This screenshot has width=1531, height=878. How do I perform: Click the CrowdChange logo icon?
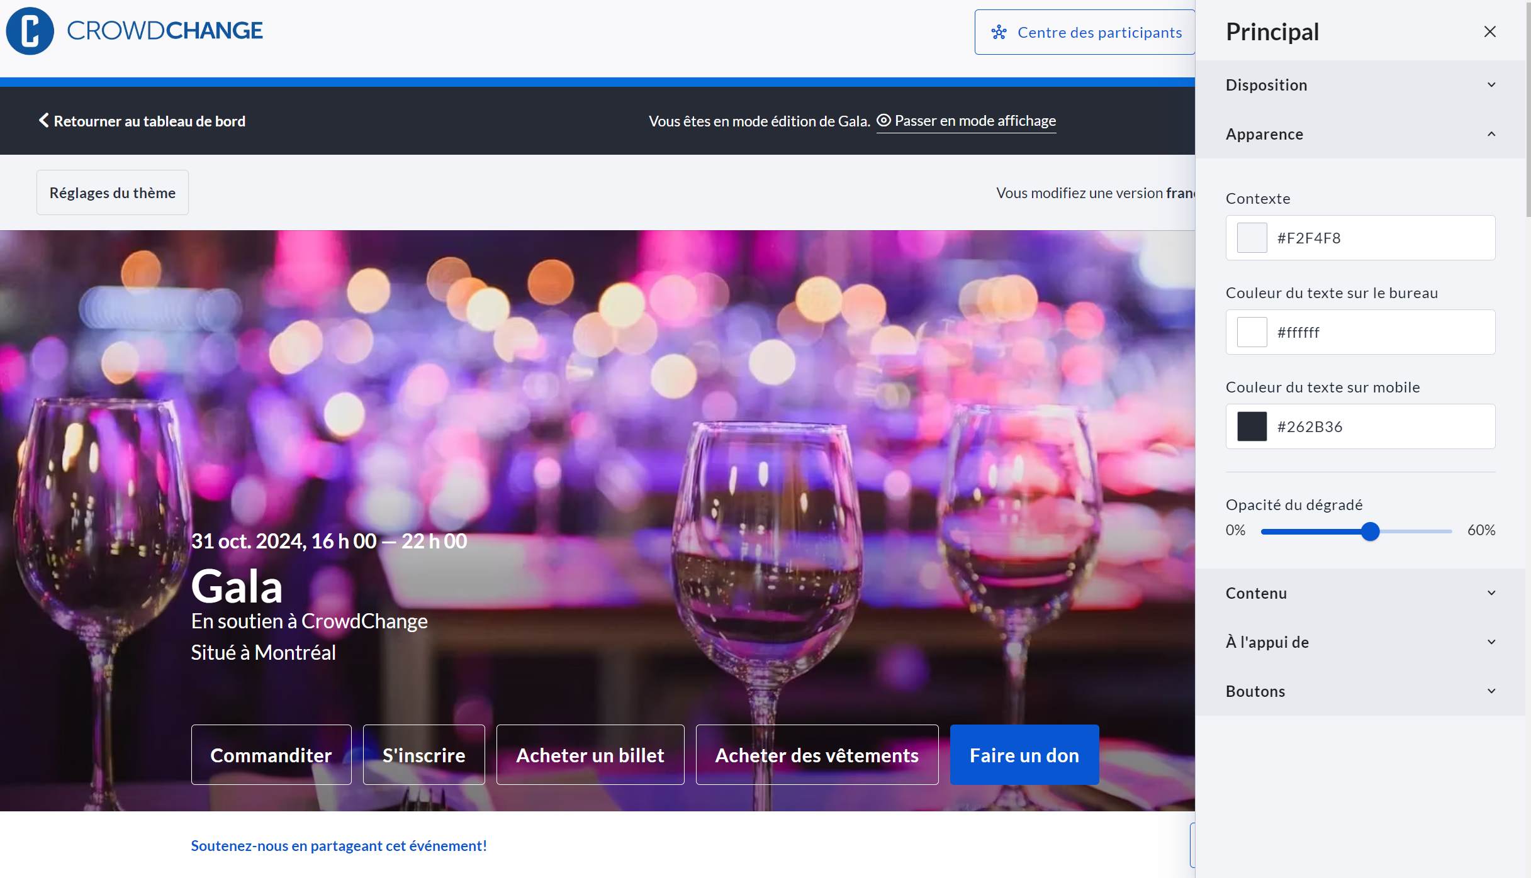[30, 31]
